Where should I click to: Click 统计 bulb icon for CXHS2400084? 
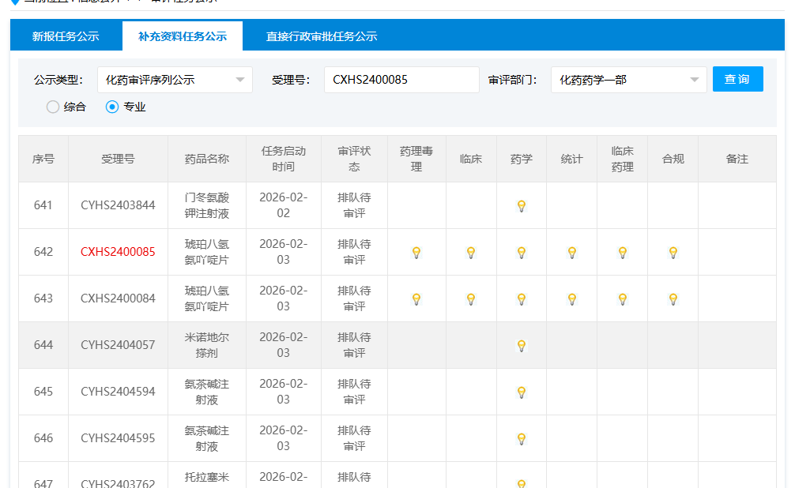(x=572, y=299)
